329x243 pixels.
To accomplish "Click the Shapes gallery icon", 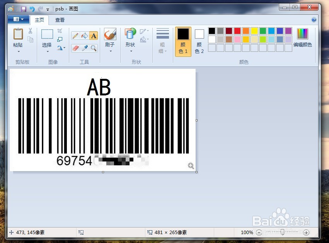I will 130,34.
